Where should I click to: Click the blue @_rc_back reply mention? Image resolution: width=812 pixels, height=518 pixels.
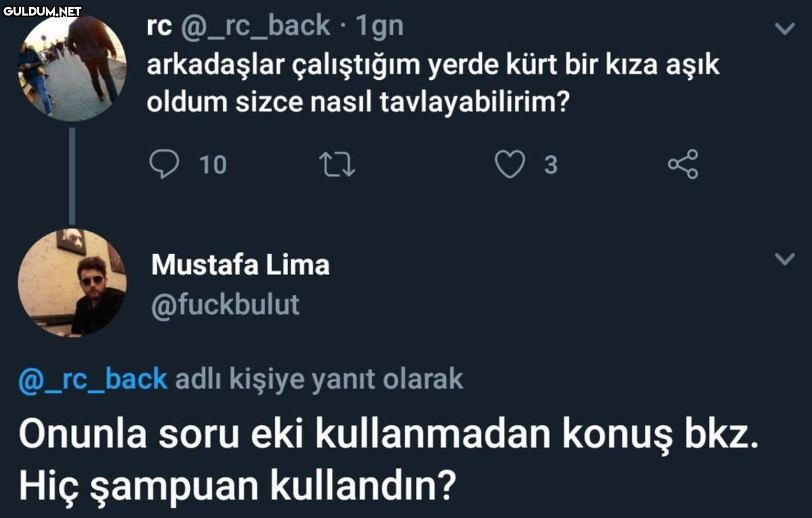tap(93, 379)
